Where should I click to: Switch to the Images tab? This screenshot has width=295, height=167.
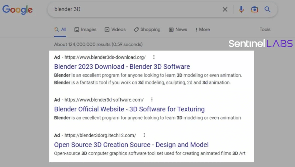coord(85,30)
